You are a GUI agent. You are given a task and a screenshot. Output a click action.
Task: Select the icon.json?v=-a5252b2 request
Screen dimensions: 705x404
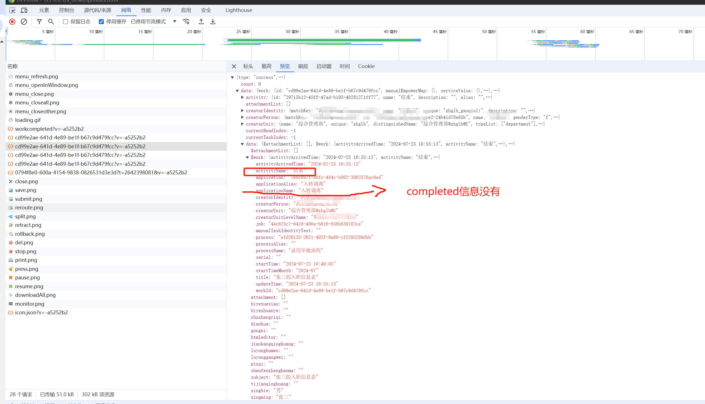coord(41,312)
